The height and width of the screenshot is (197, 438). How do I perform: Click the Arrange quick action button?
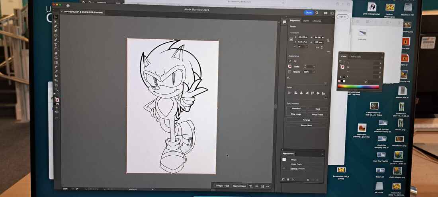(307, 120)
